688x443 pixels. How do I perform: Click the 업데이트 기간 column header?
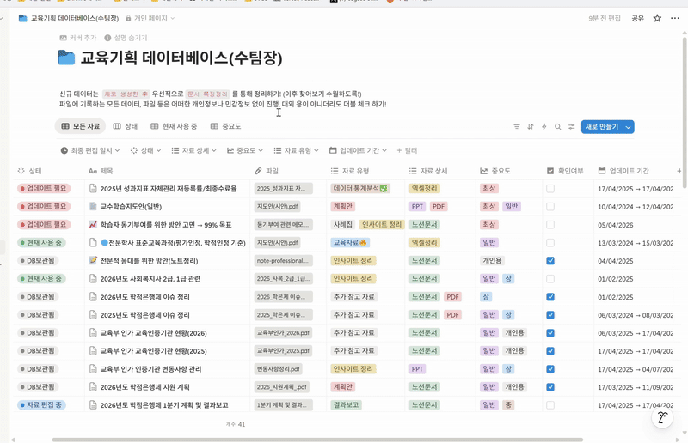[623, 171]
